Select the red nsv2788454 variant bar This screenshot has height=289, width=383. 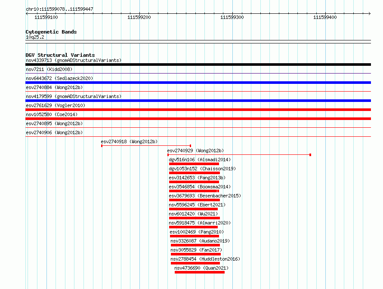(x=195, y=263)
